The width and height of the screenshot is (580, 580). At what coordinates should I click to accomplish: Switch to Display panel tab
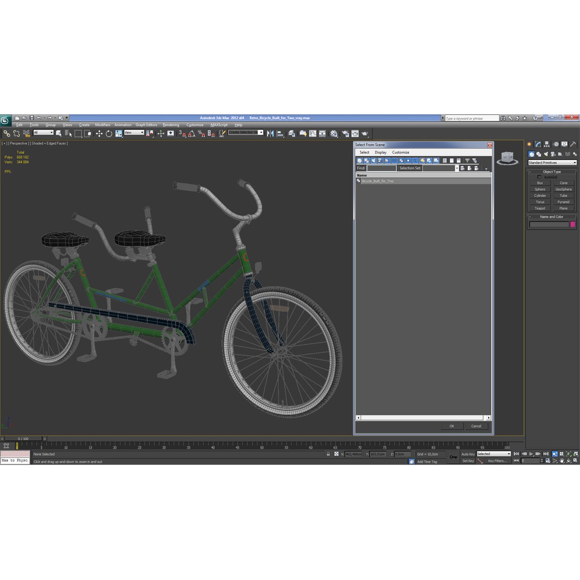pyautogui.click(x=564, y=144)
